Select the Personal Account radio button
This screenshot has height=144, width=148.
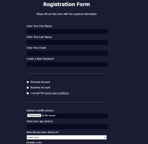pos(28,82)
